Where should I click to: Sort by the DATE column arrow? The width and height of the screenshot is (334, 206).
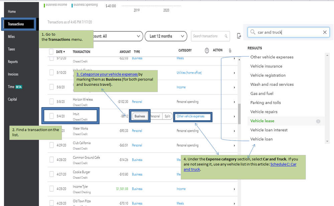point(64,52)
